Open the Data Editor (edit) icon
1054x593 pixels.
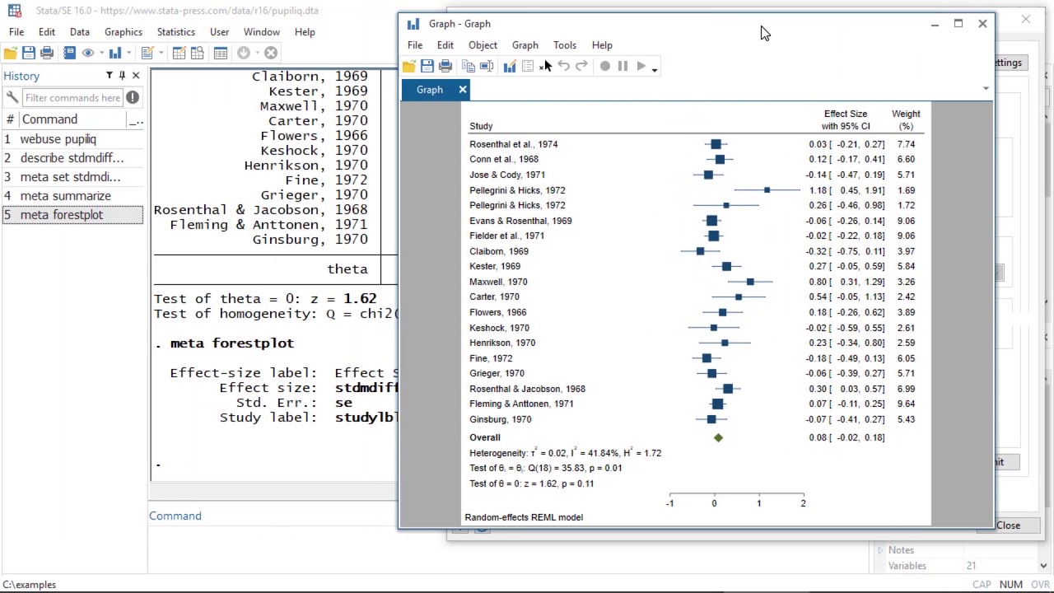tap(179, 53)
